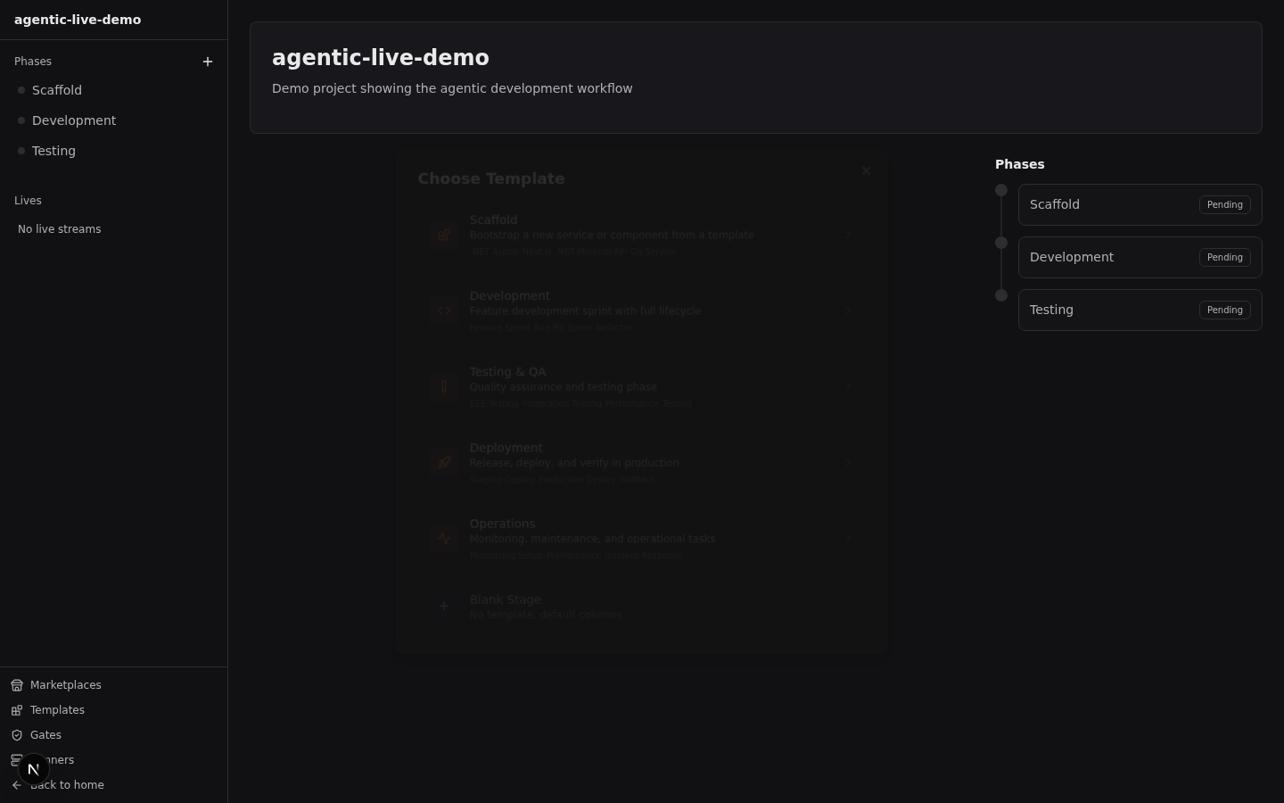Click the Operations activity pulse icon

pos(444,538)
